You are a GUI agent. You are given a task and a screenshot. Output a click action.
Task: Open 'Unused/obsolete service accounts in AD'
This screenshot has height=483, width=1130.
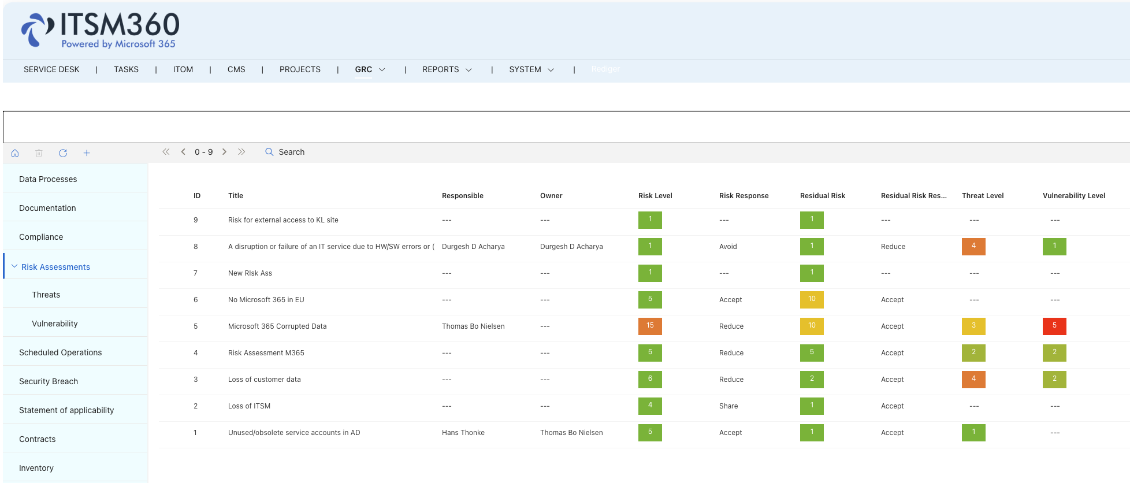[x=294, y=433]
